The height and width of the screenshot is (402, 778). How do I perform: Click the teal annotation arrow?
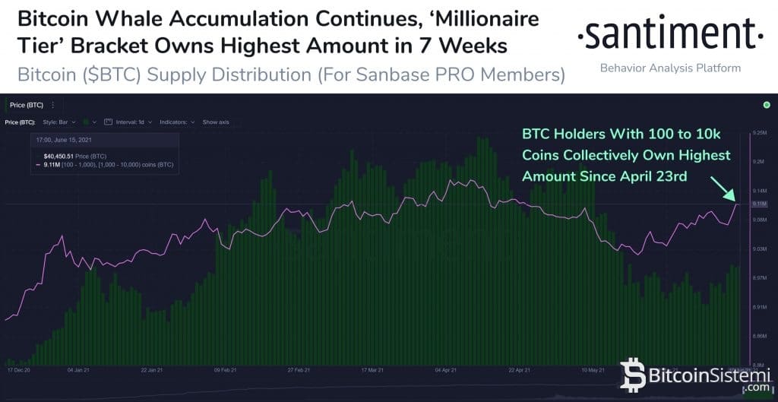coord(724,188)
